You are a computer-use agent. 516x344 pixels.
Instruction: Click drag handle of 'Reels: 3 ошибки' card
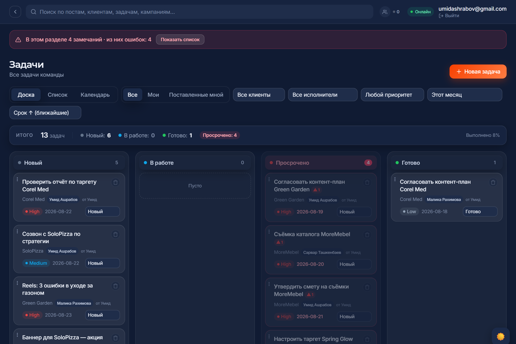(17, 283)
